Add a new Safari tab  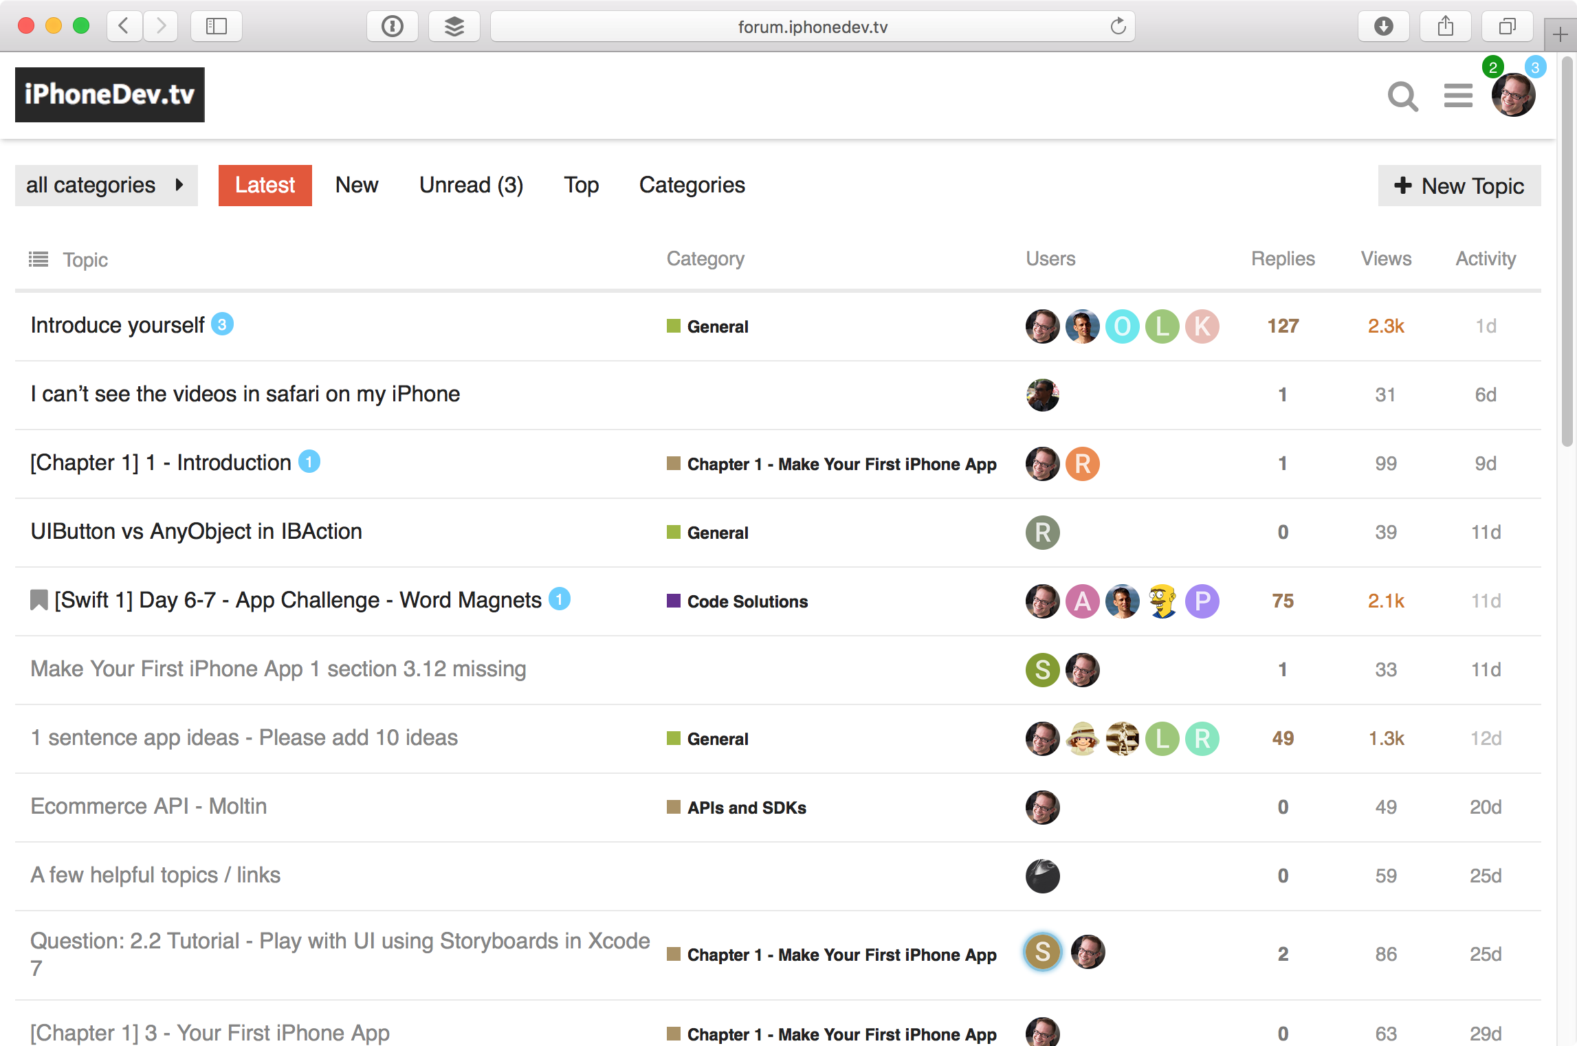tap(1561, 34)
